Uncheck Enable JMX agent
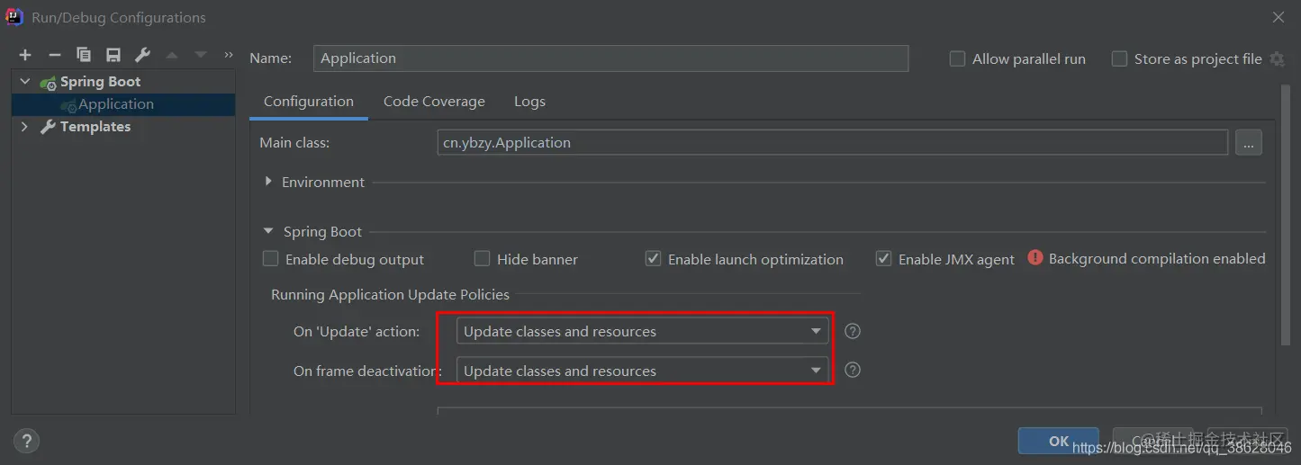The width and height of the screenshot is (1301, 465). coord(883,259)
